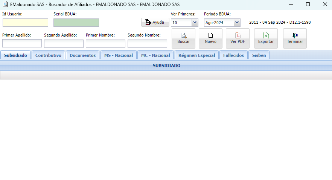Screen dimensions: 332x180
Task: Show the Fallecidos tab
Action: [233, 55]
